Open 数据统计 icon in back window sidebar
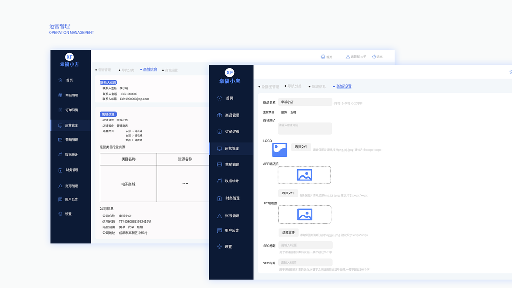 pyautogui.click(x=60, y=154)
